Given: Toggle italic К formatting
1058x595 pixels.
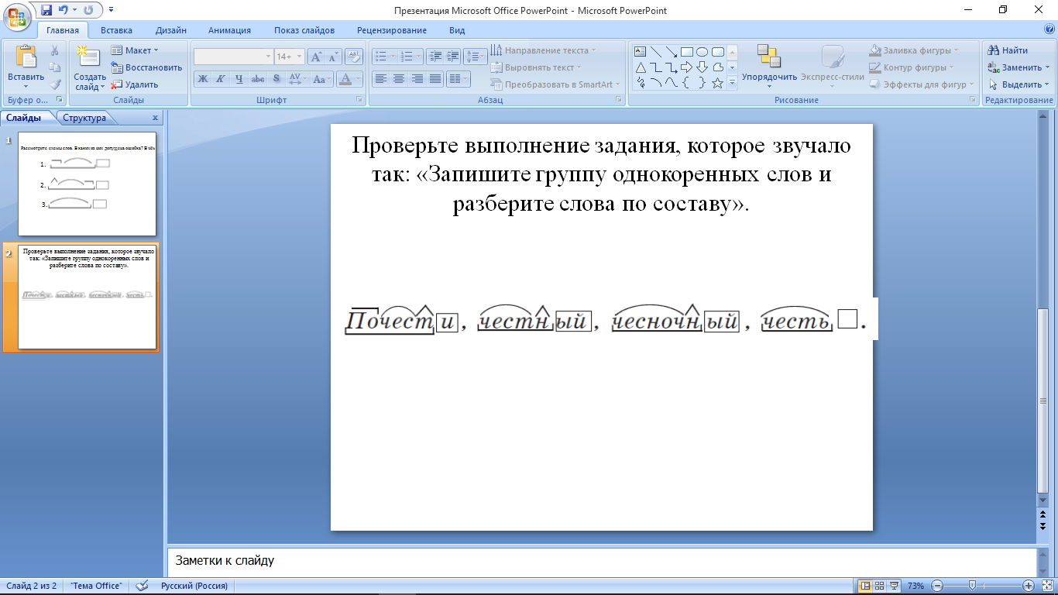Looking at the screenshot, I should click(221, 78).
